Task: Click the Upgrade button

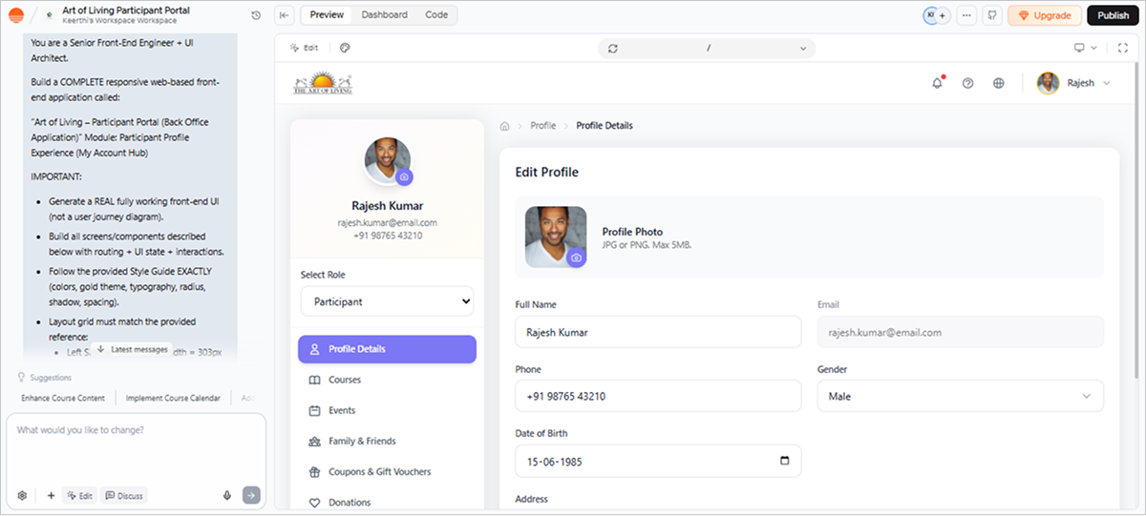Action: point(1045,15)
